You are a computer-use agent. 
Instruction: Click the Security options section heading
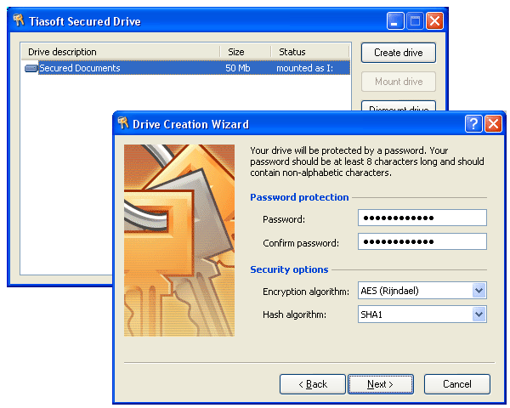click(289, 269)
